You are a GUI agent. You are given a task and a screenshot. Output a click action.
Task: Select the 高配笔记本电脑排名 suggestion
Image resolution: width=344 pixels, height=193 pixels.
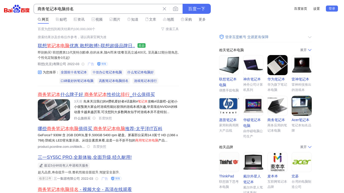point(114,81)
